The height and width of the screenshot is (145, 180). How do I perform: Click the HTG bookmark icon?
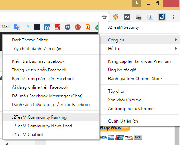click(37, 27)
